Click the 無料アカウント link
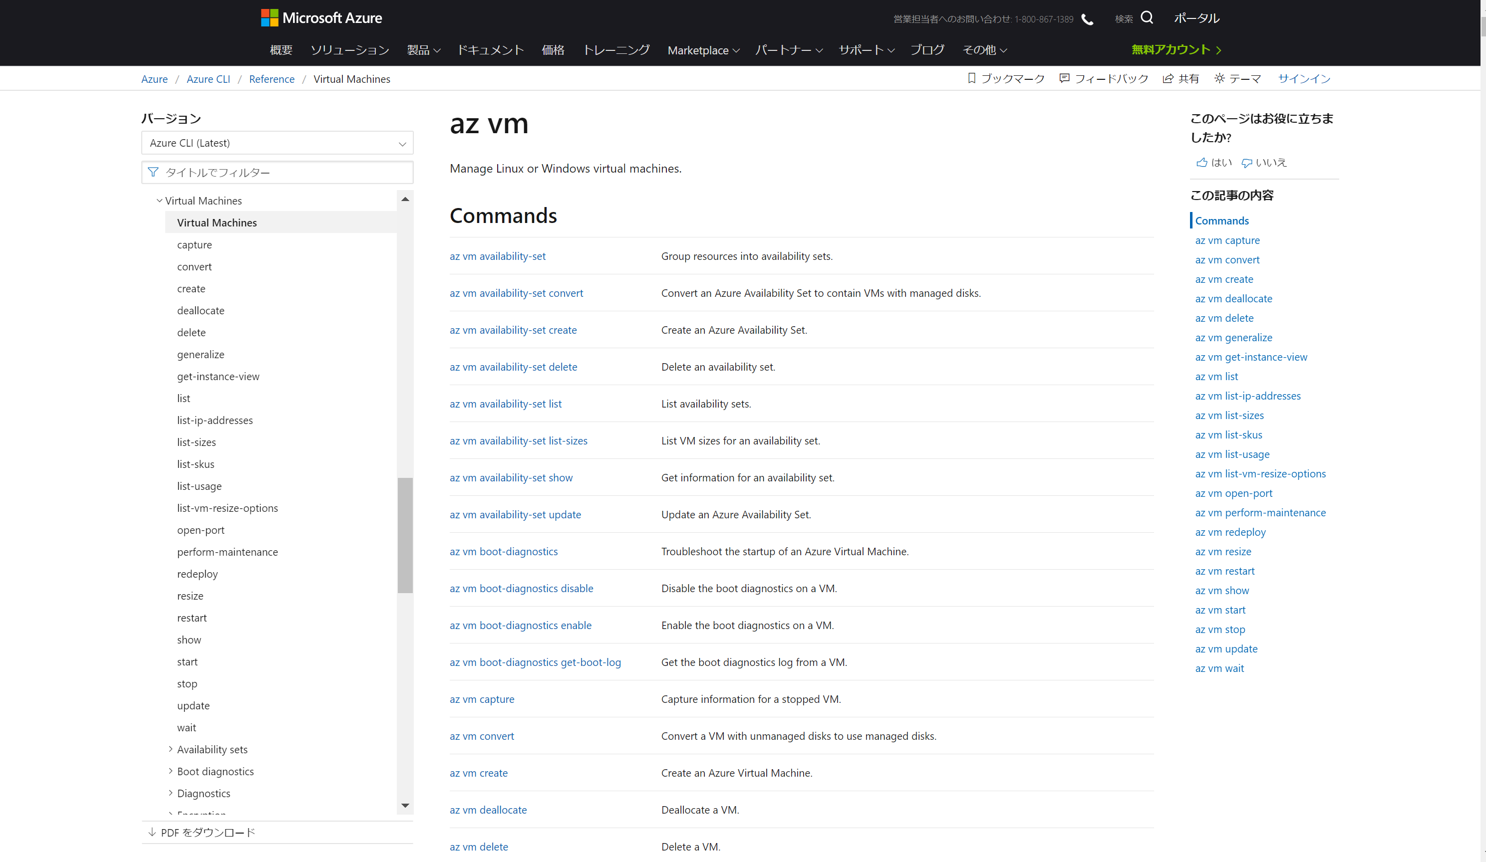Viewport: 1486px width, 862px height. tap(1175, 50)
